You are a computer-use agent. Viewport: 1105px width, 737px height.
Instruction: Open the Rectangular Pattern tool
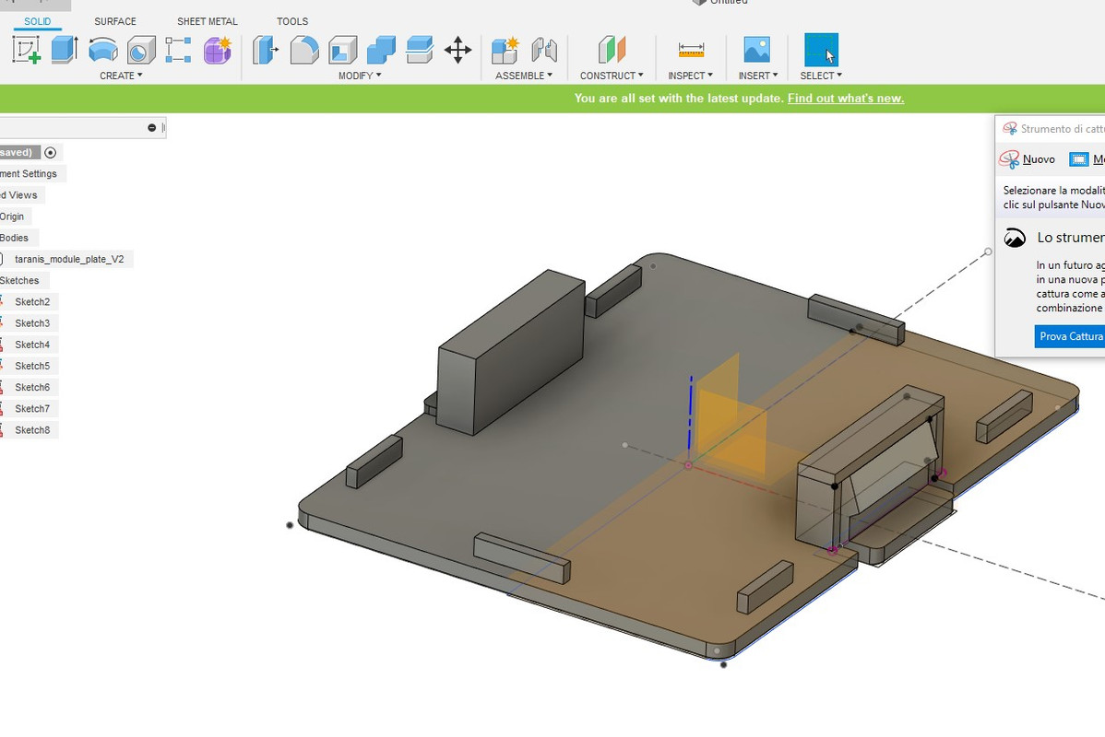[178, 50]
